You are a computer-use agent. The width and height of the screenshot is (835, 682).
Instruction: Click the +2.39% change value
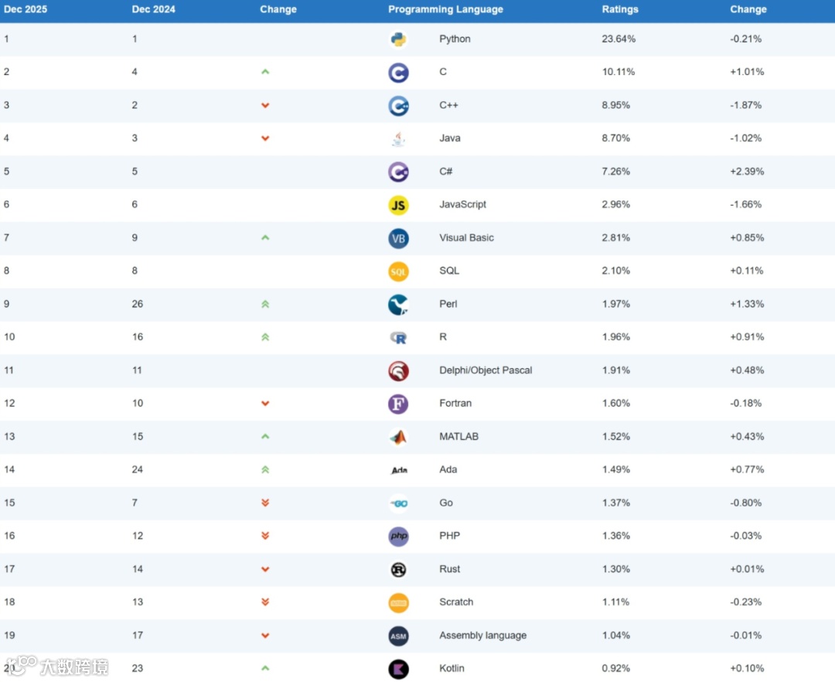coord(747,172)
